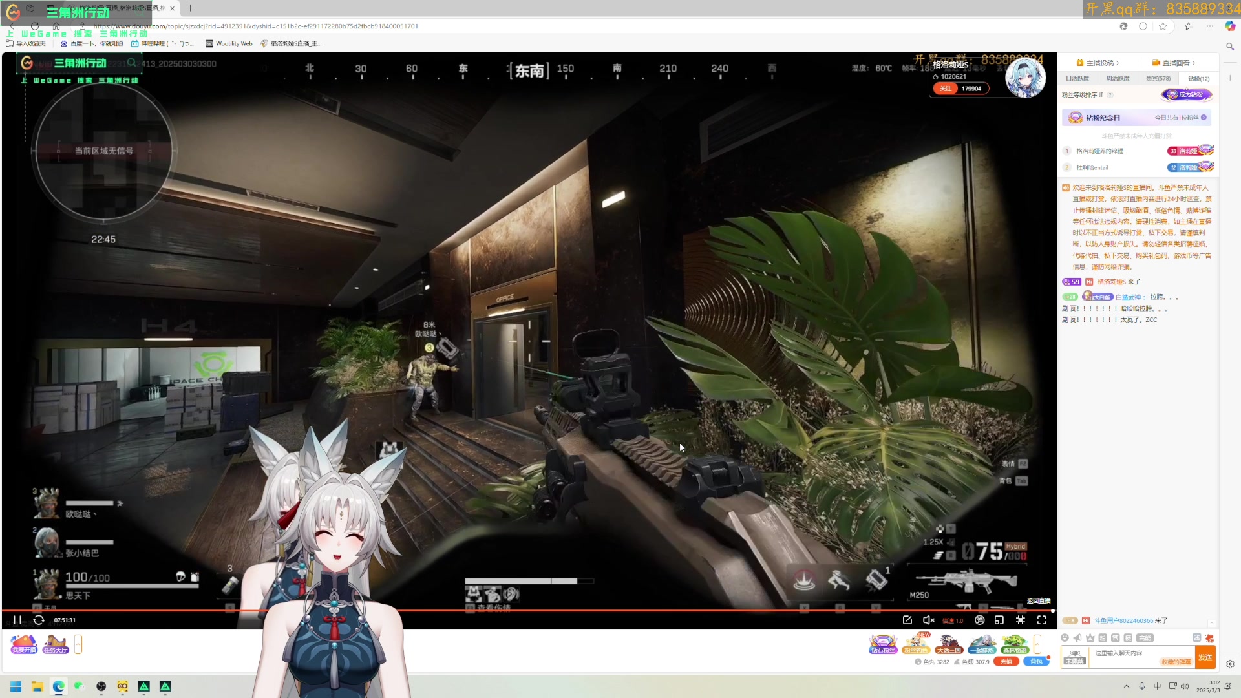Open File Explorer from taskbar
Viewport: 1241px width, 698px height.
[x=37, y=686]
